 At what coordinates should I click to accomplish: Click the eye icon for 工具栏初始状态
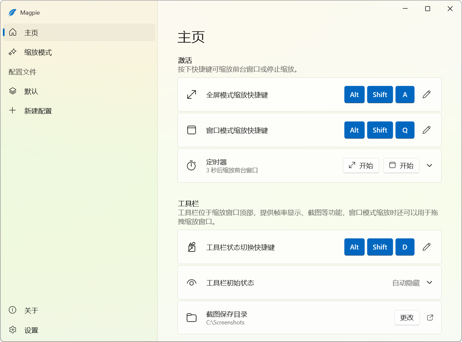(x=192, y=283)
